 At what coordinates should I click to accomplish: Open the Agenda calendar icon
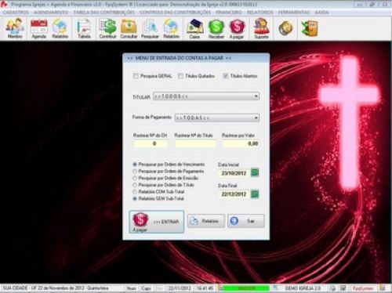click(39, 28)
